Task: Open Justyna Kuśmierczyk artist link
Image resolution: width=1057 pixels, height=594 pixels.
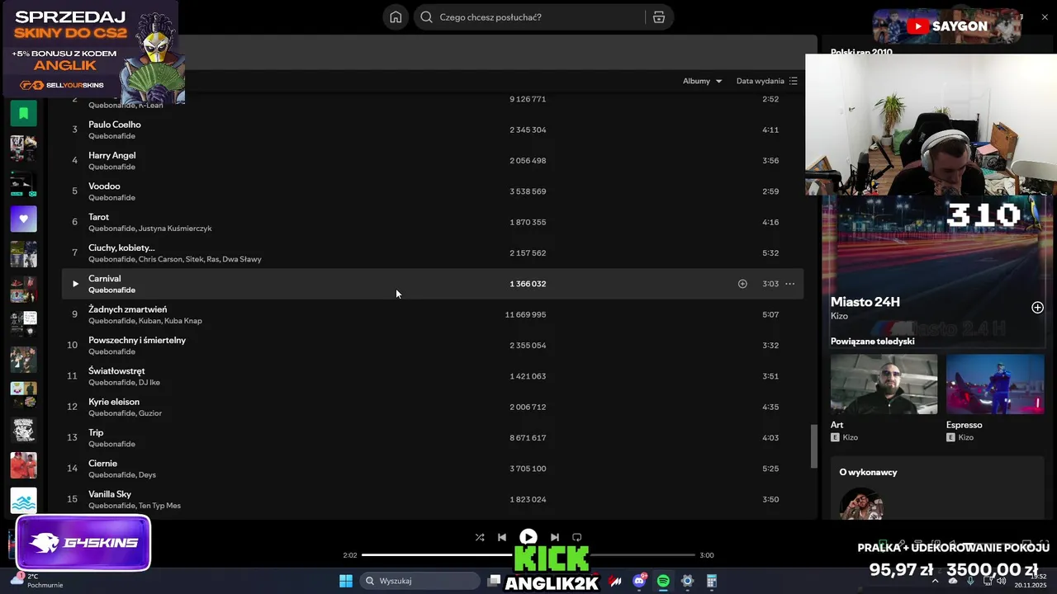Action: [175, 229]
